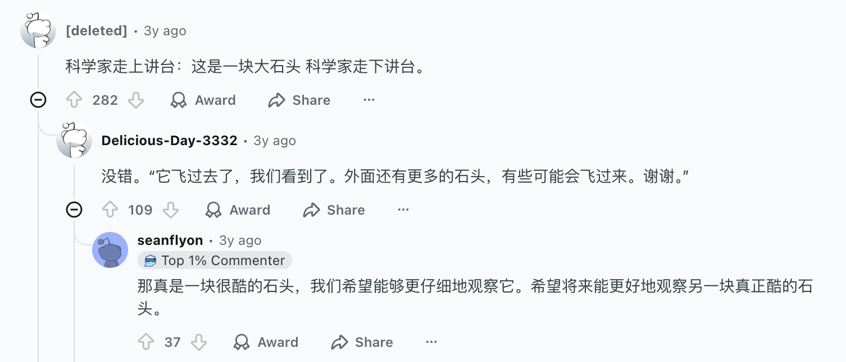Open more options for Delicious-Day-3332's comment
Viewport: 846px width, 362px height.
(403, 210)
